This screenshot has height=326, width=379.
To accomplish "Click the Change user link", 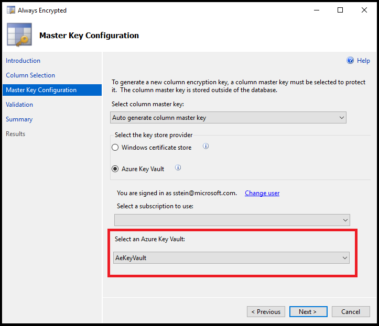I will 262,193.
